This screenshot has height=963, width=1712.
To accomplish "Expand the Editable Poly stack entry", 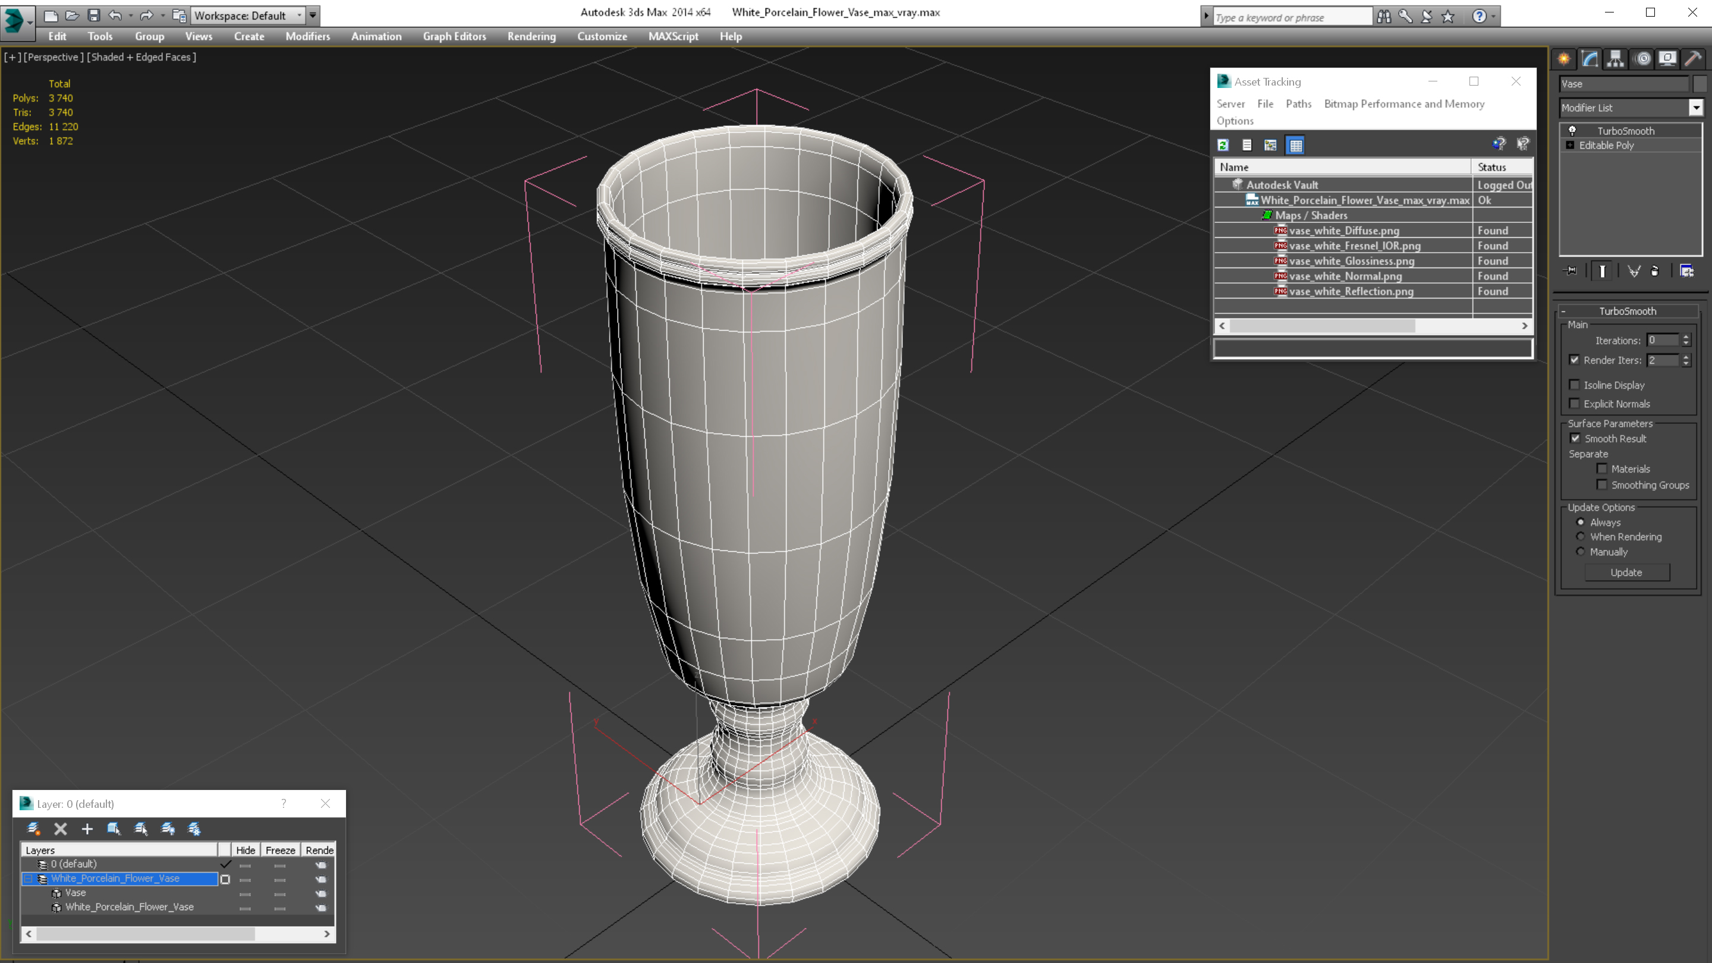I will click(1570, 145).
